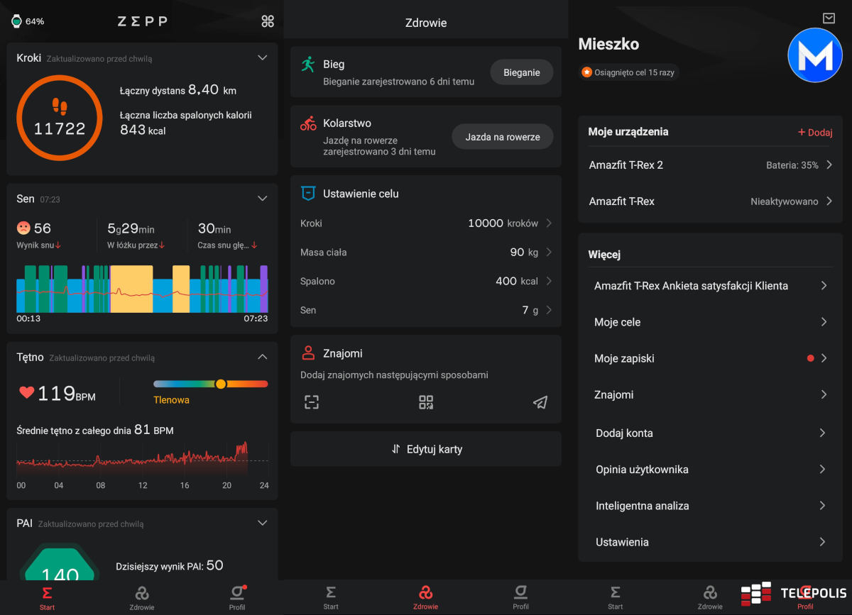Expand the PAI card chevron
The height and width of the screenshot is (615, 852).
(262, 523)
